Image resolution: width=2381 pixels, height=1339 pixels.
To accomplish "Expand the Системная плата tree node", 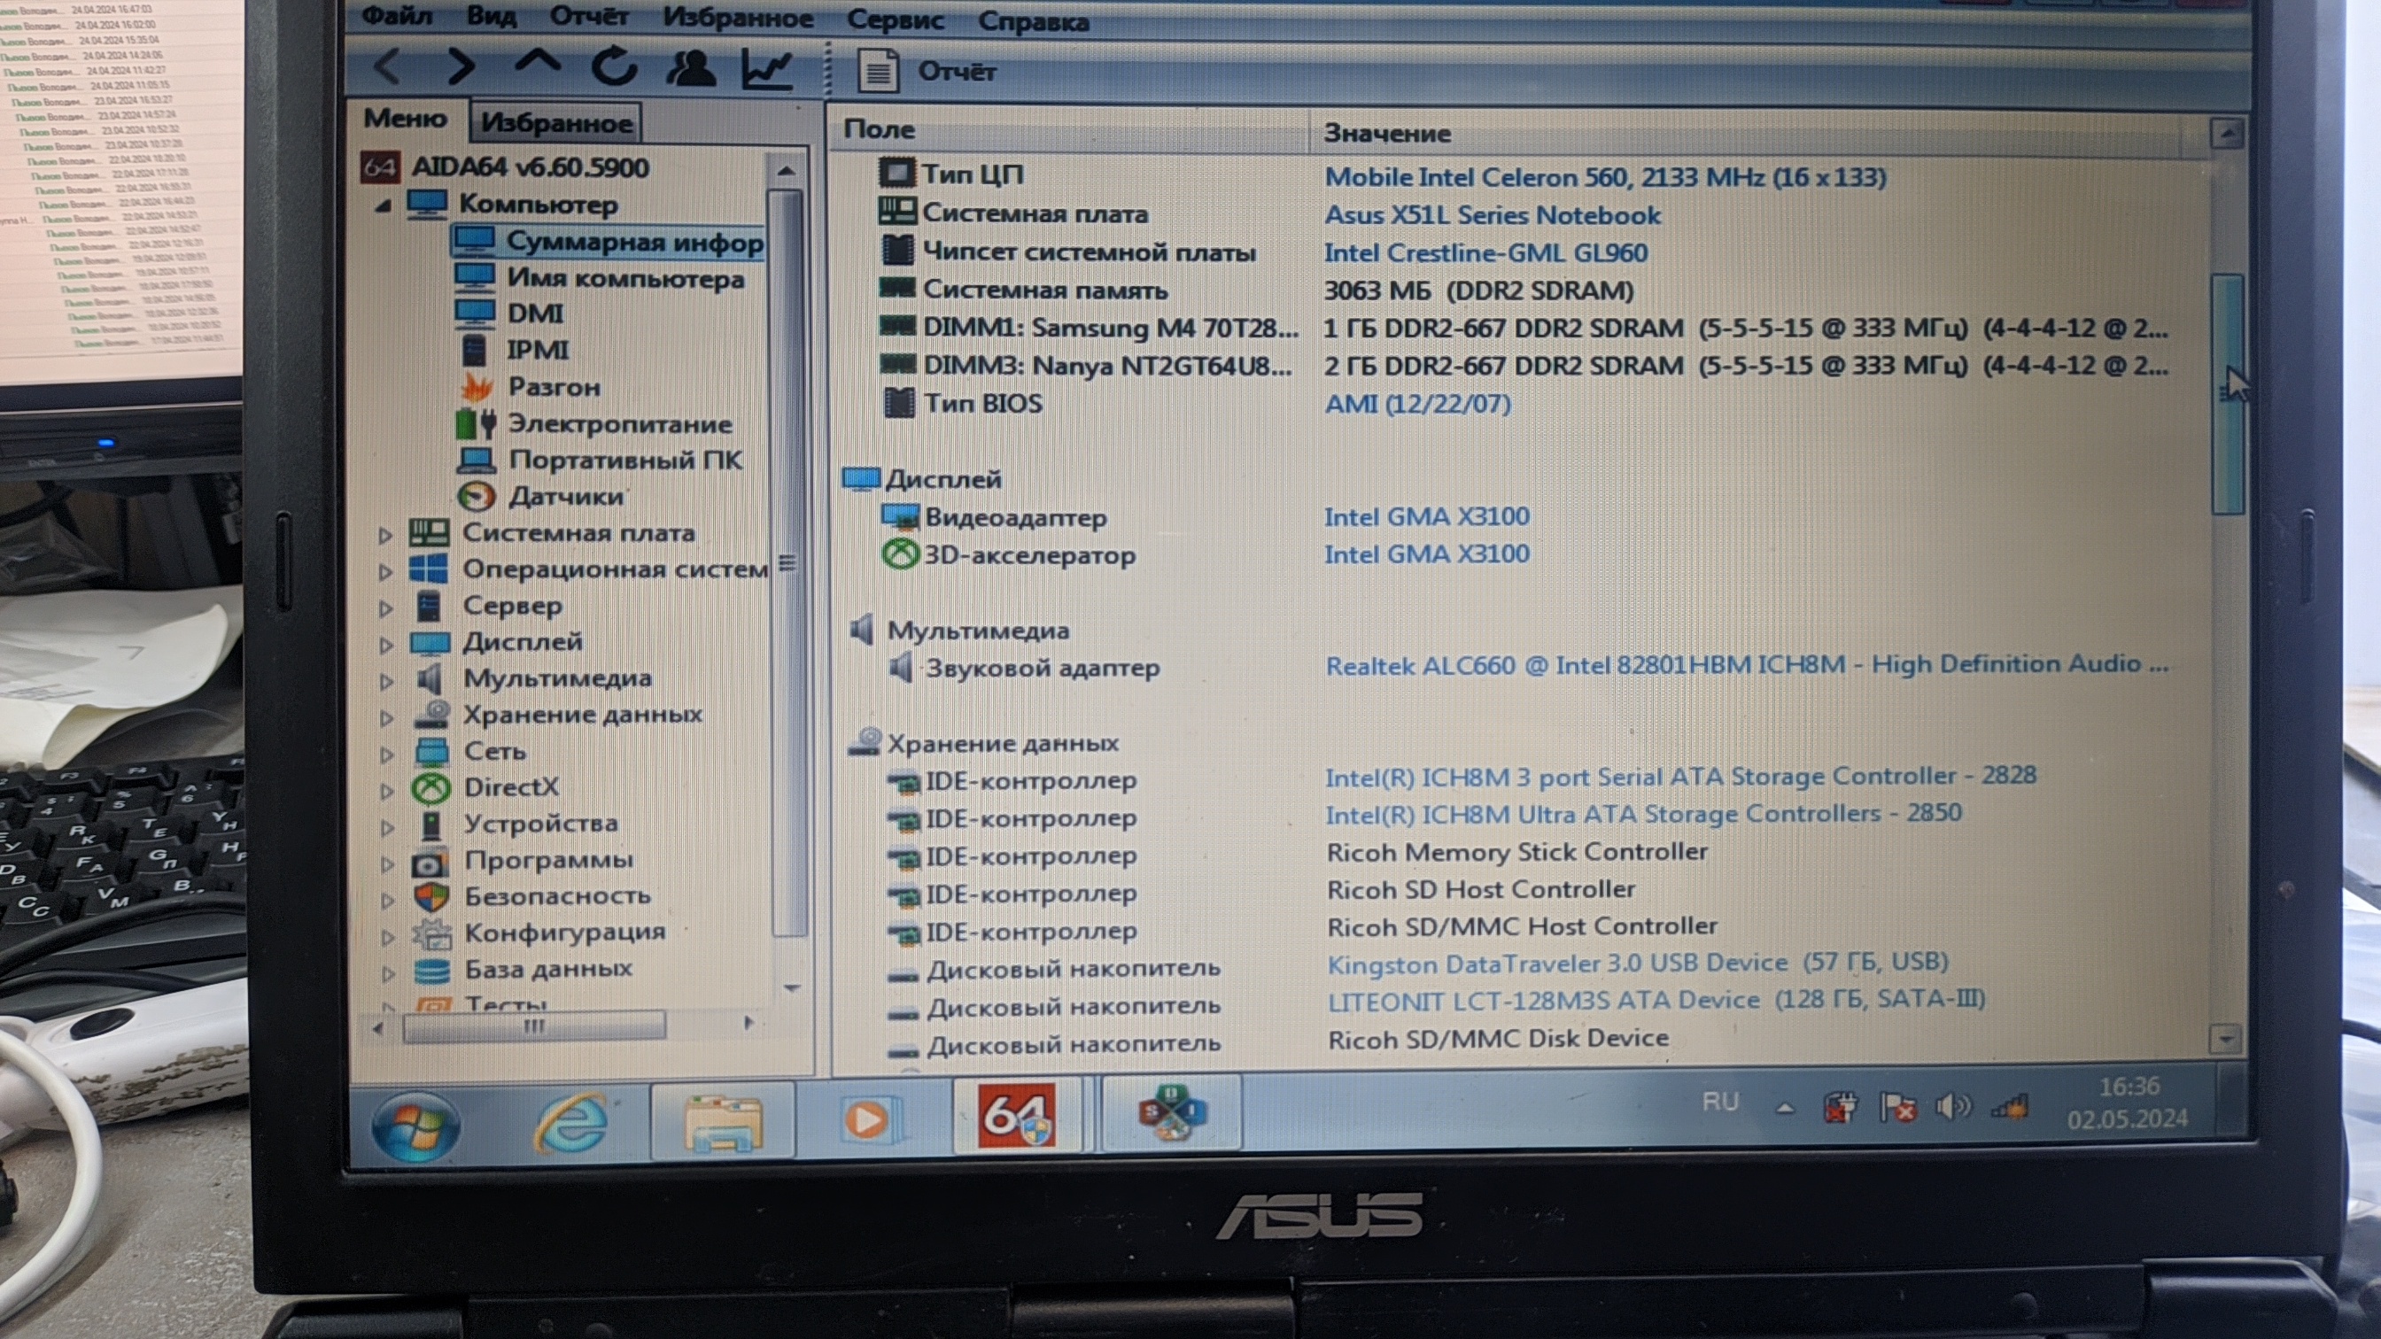I will [x=385, y=534].
